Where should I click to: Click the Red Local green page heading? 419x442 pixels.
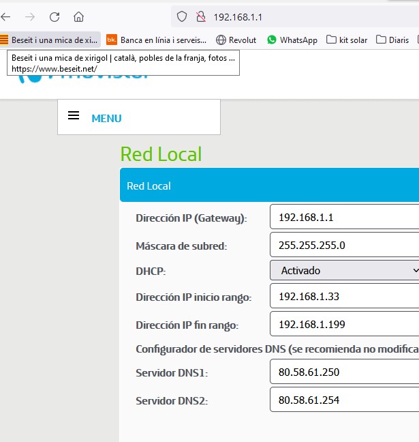161,154
